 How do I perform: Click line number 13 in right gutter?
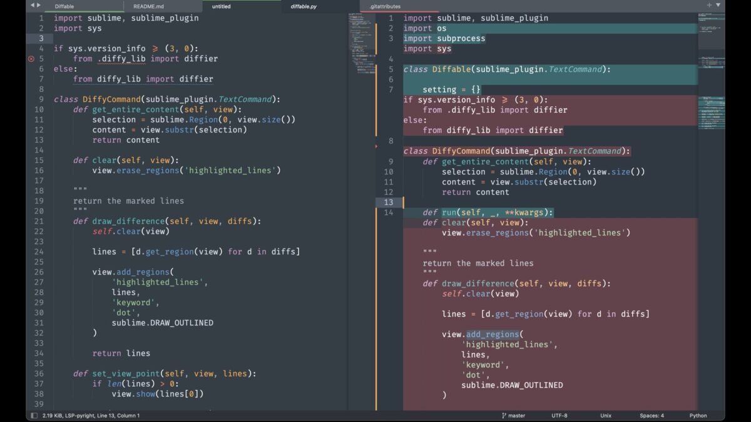coord(389,203)
